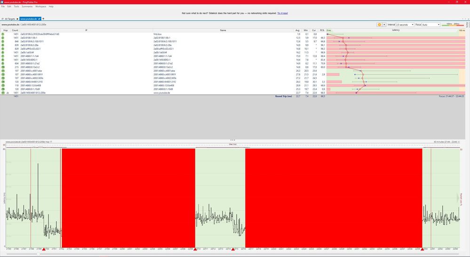The image size is (470, 257).
Task: Sort by the Count column header
Action: point(15,30)
